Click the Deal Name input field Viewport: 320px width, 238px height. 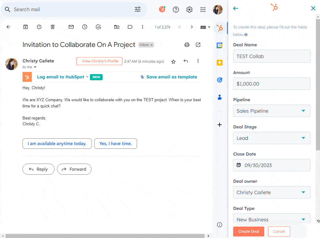tap(272, 56)
